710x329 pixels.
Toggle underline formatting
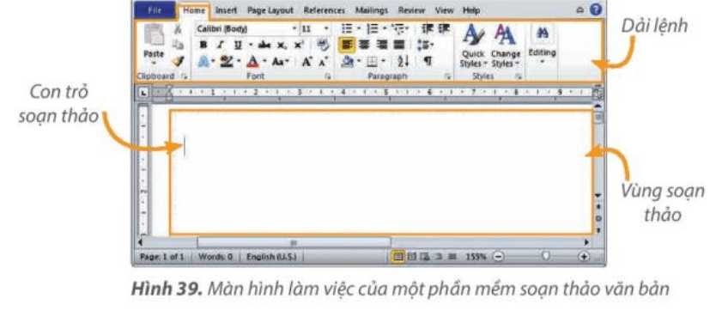(x=237, y=45)
